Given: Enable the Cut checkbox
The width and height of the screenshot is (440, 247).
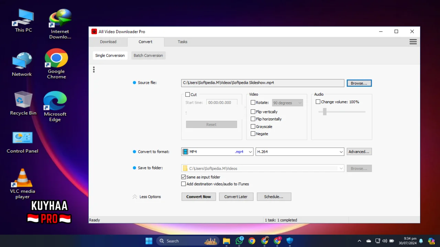Looking at the screenshot, I should [x=188, y=95].
